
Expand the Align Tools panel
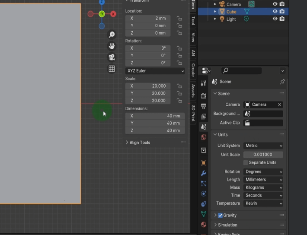pos(138,143)
